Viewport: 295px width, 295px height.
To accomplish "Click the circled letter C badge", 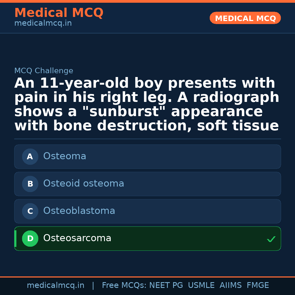I will pos(30,211).
